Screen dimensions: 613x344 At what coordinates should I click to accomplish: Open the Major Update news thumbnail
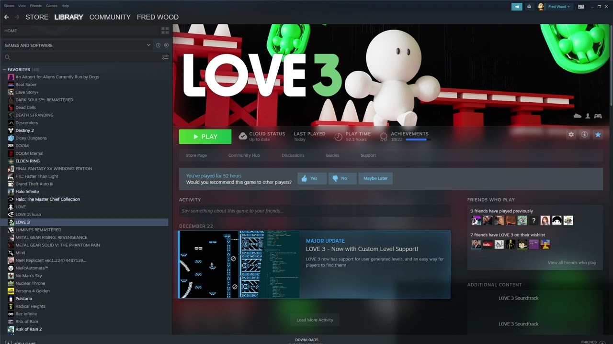pyautogui.click(x=239, y=265)
